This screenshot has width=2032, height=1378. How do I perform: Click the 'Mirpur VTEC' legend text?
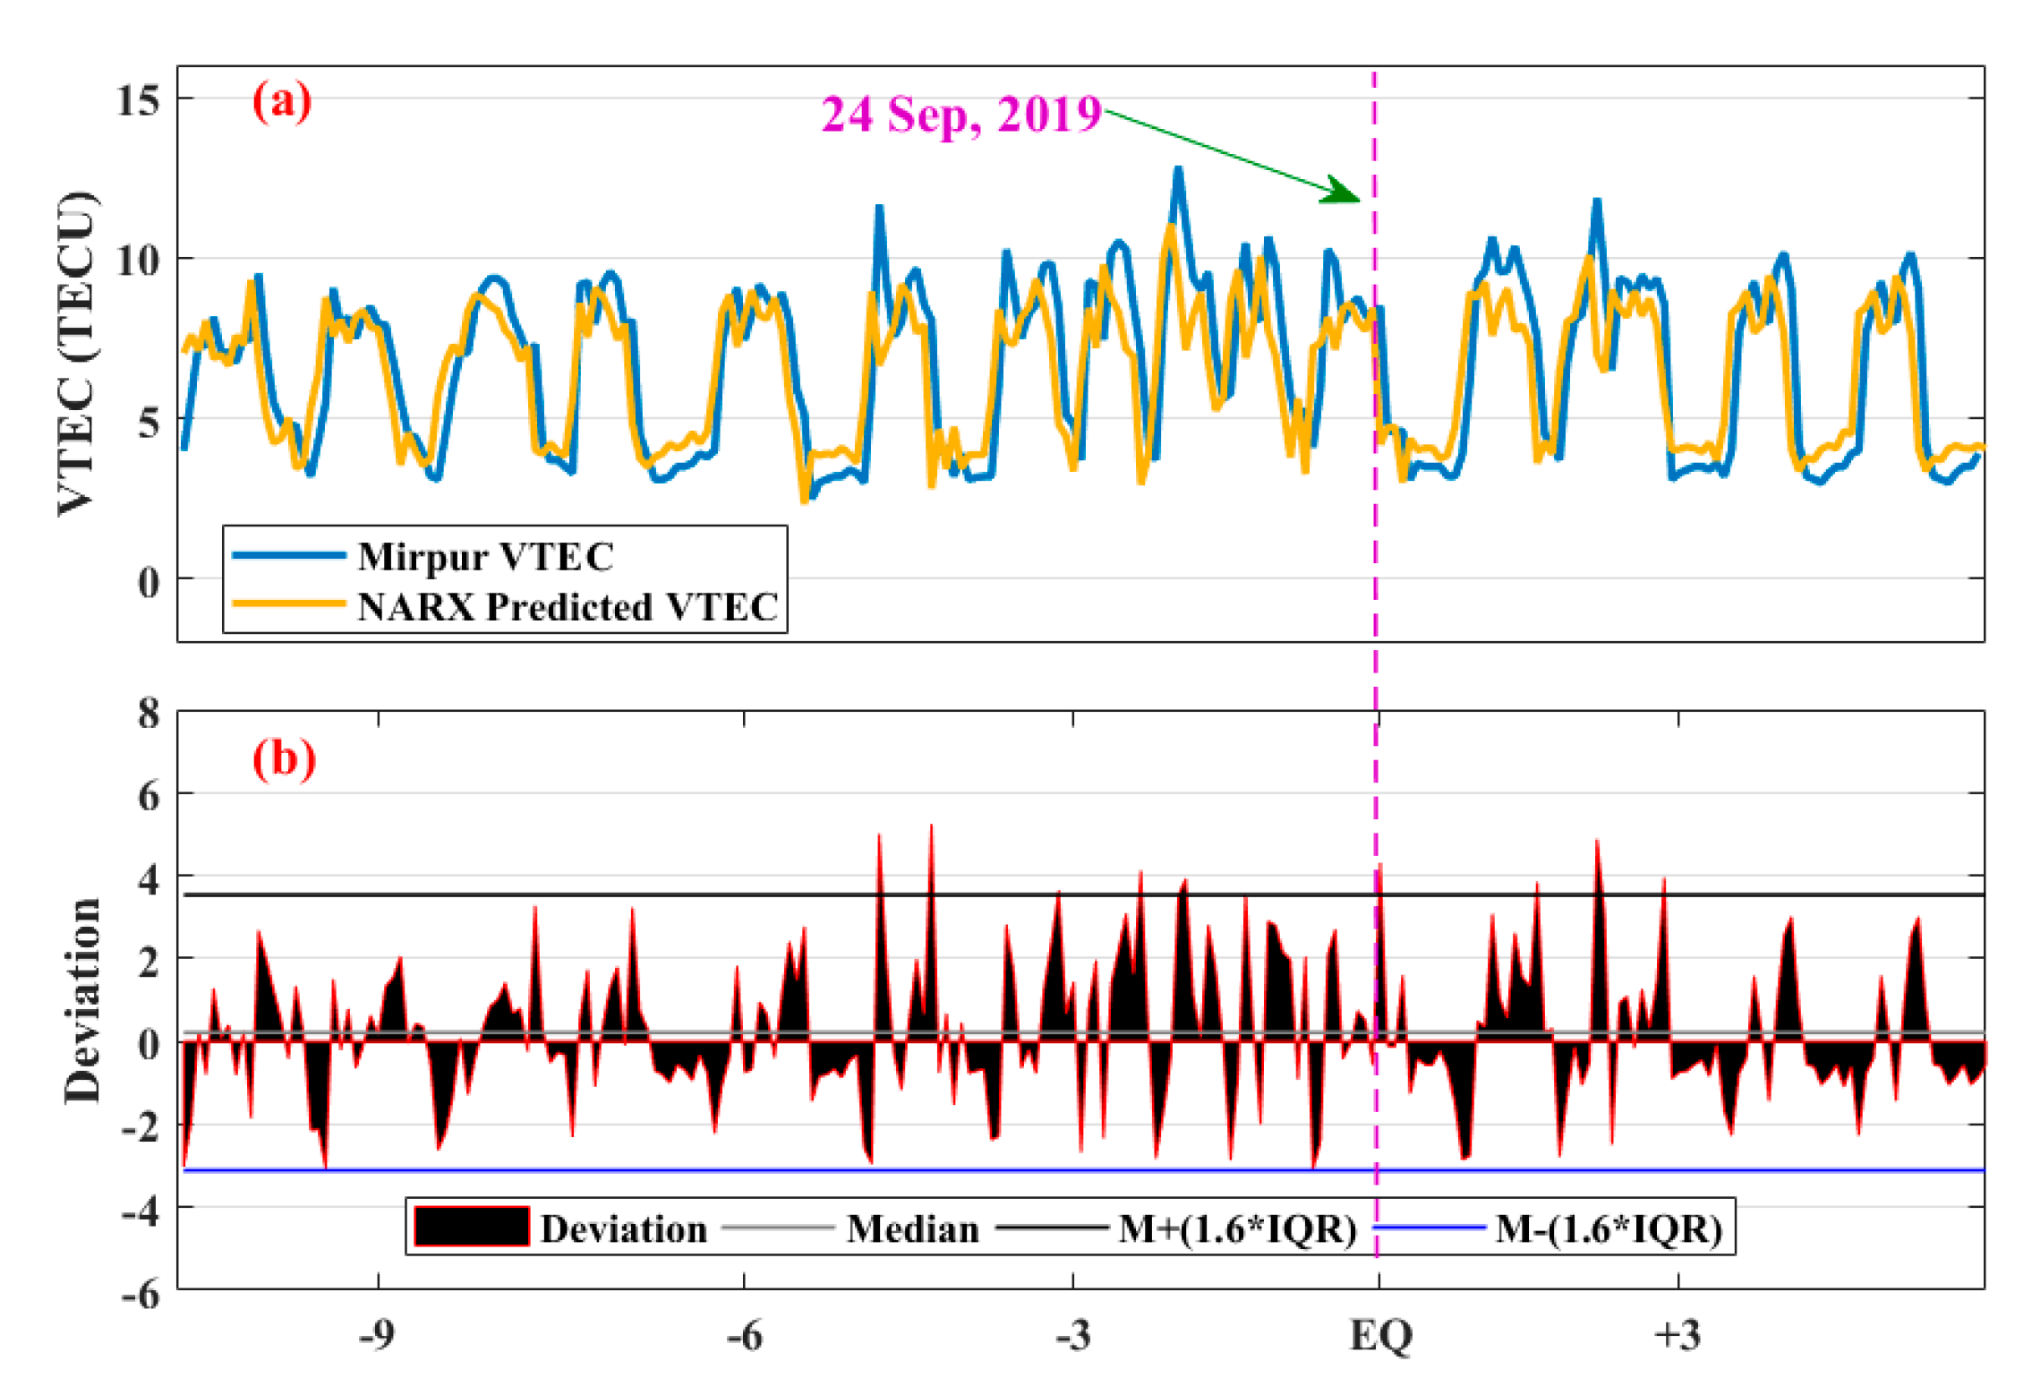pyautogui.click(x=486, y=557)
